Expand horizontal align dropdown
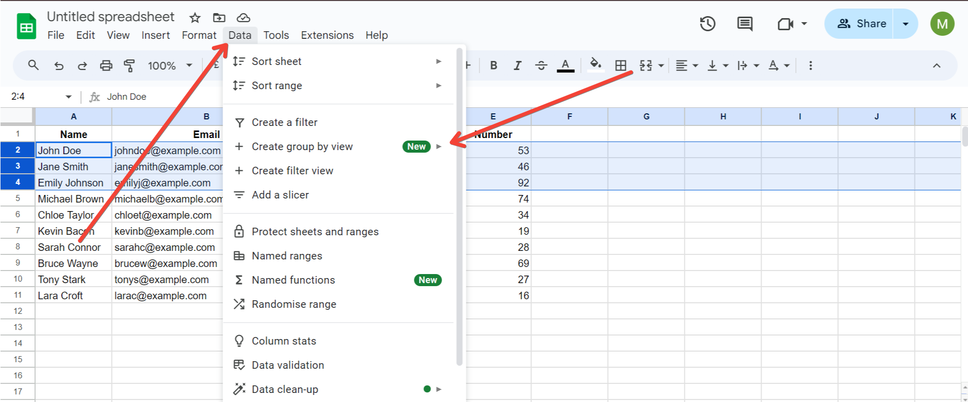Screen dimensions: 968x402 pos(695,65)
